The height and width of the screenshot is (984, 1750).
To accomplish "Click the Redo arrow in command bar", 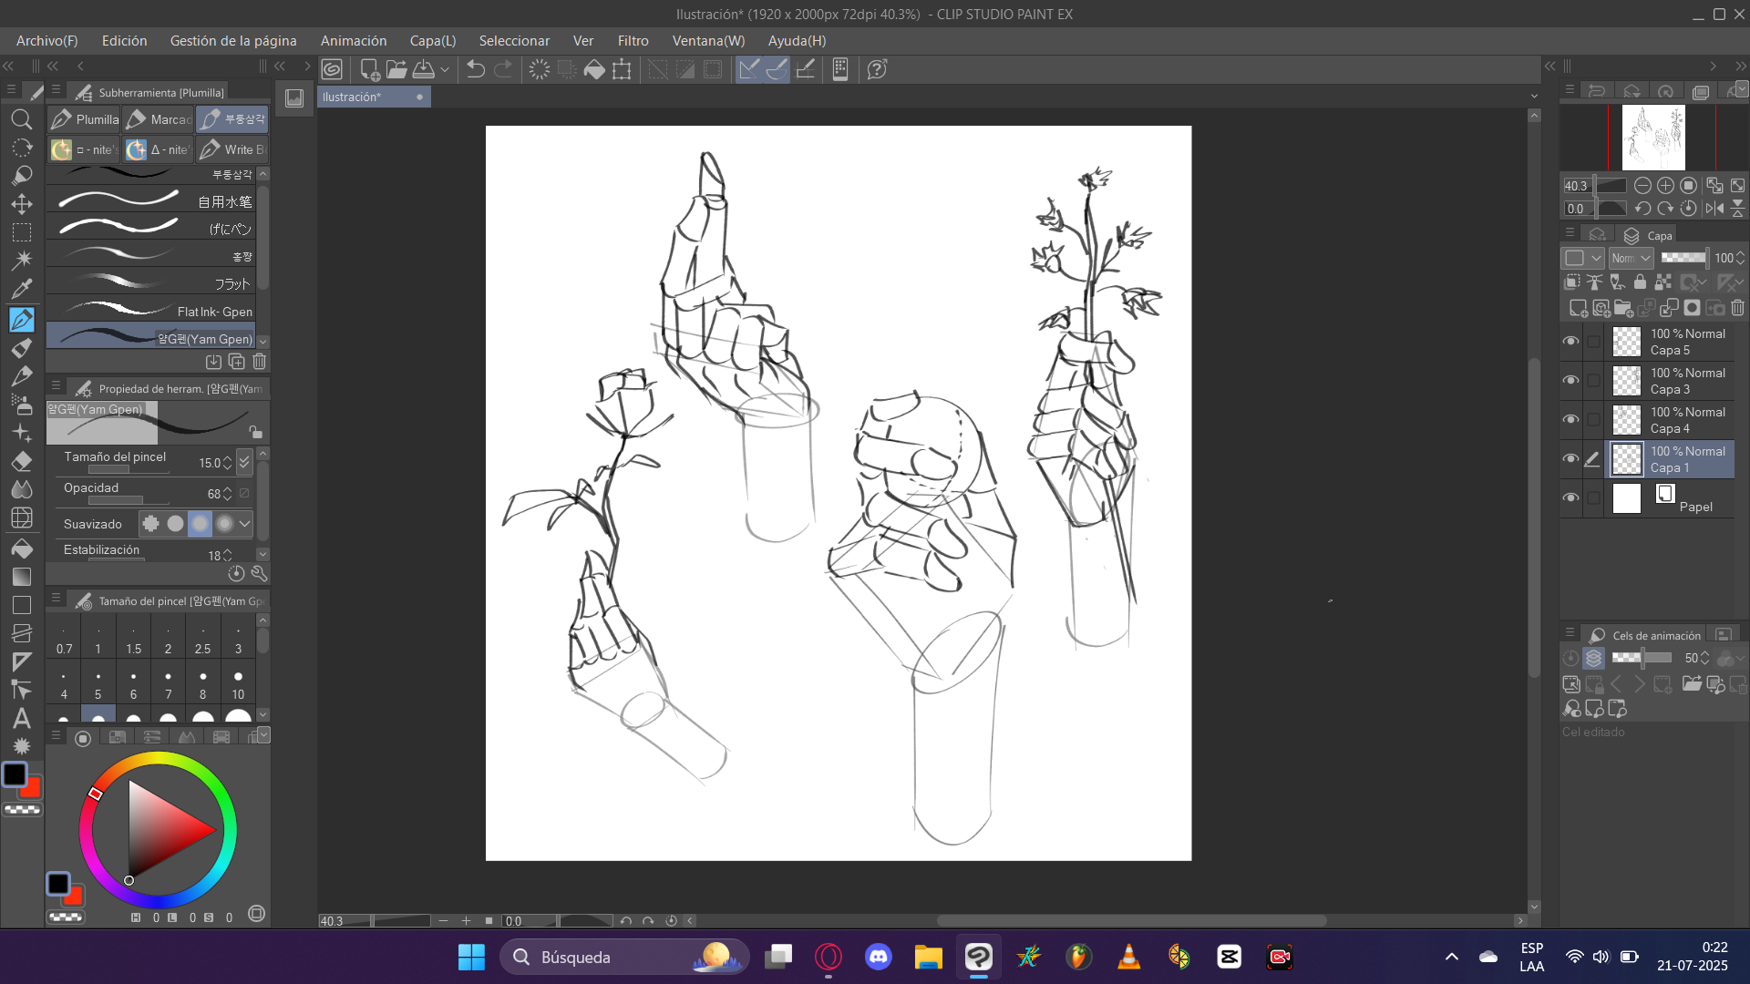I will [503, 69].
